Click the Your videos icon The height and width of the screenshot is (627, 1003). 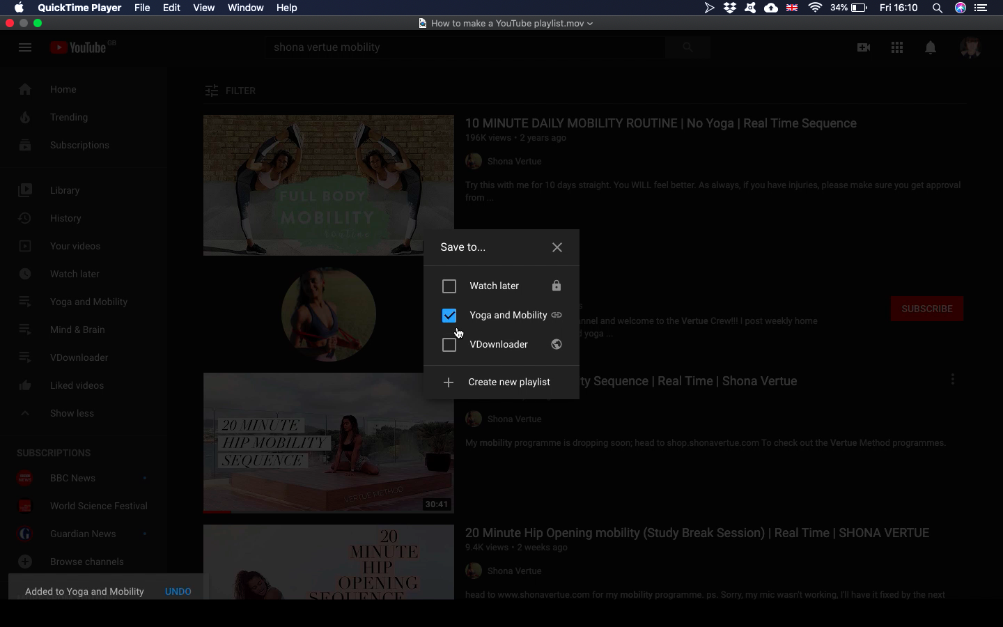pyautogui.click(x=25, y=246)
